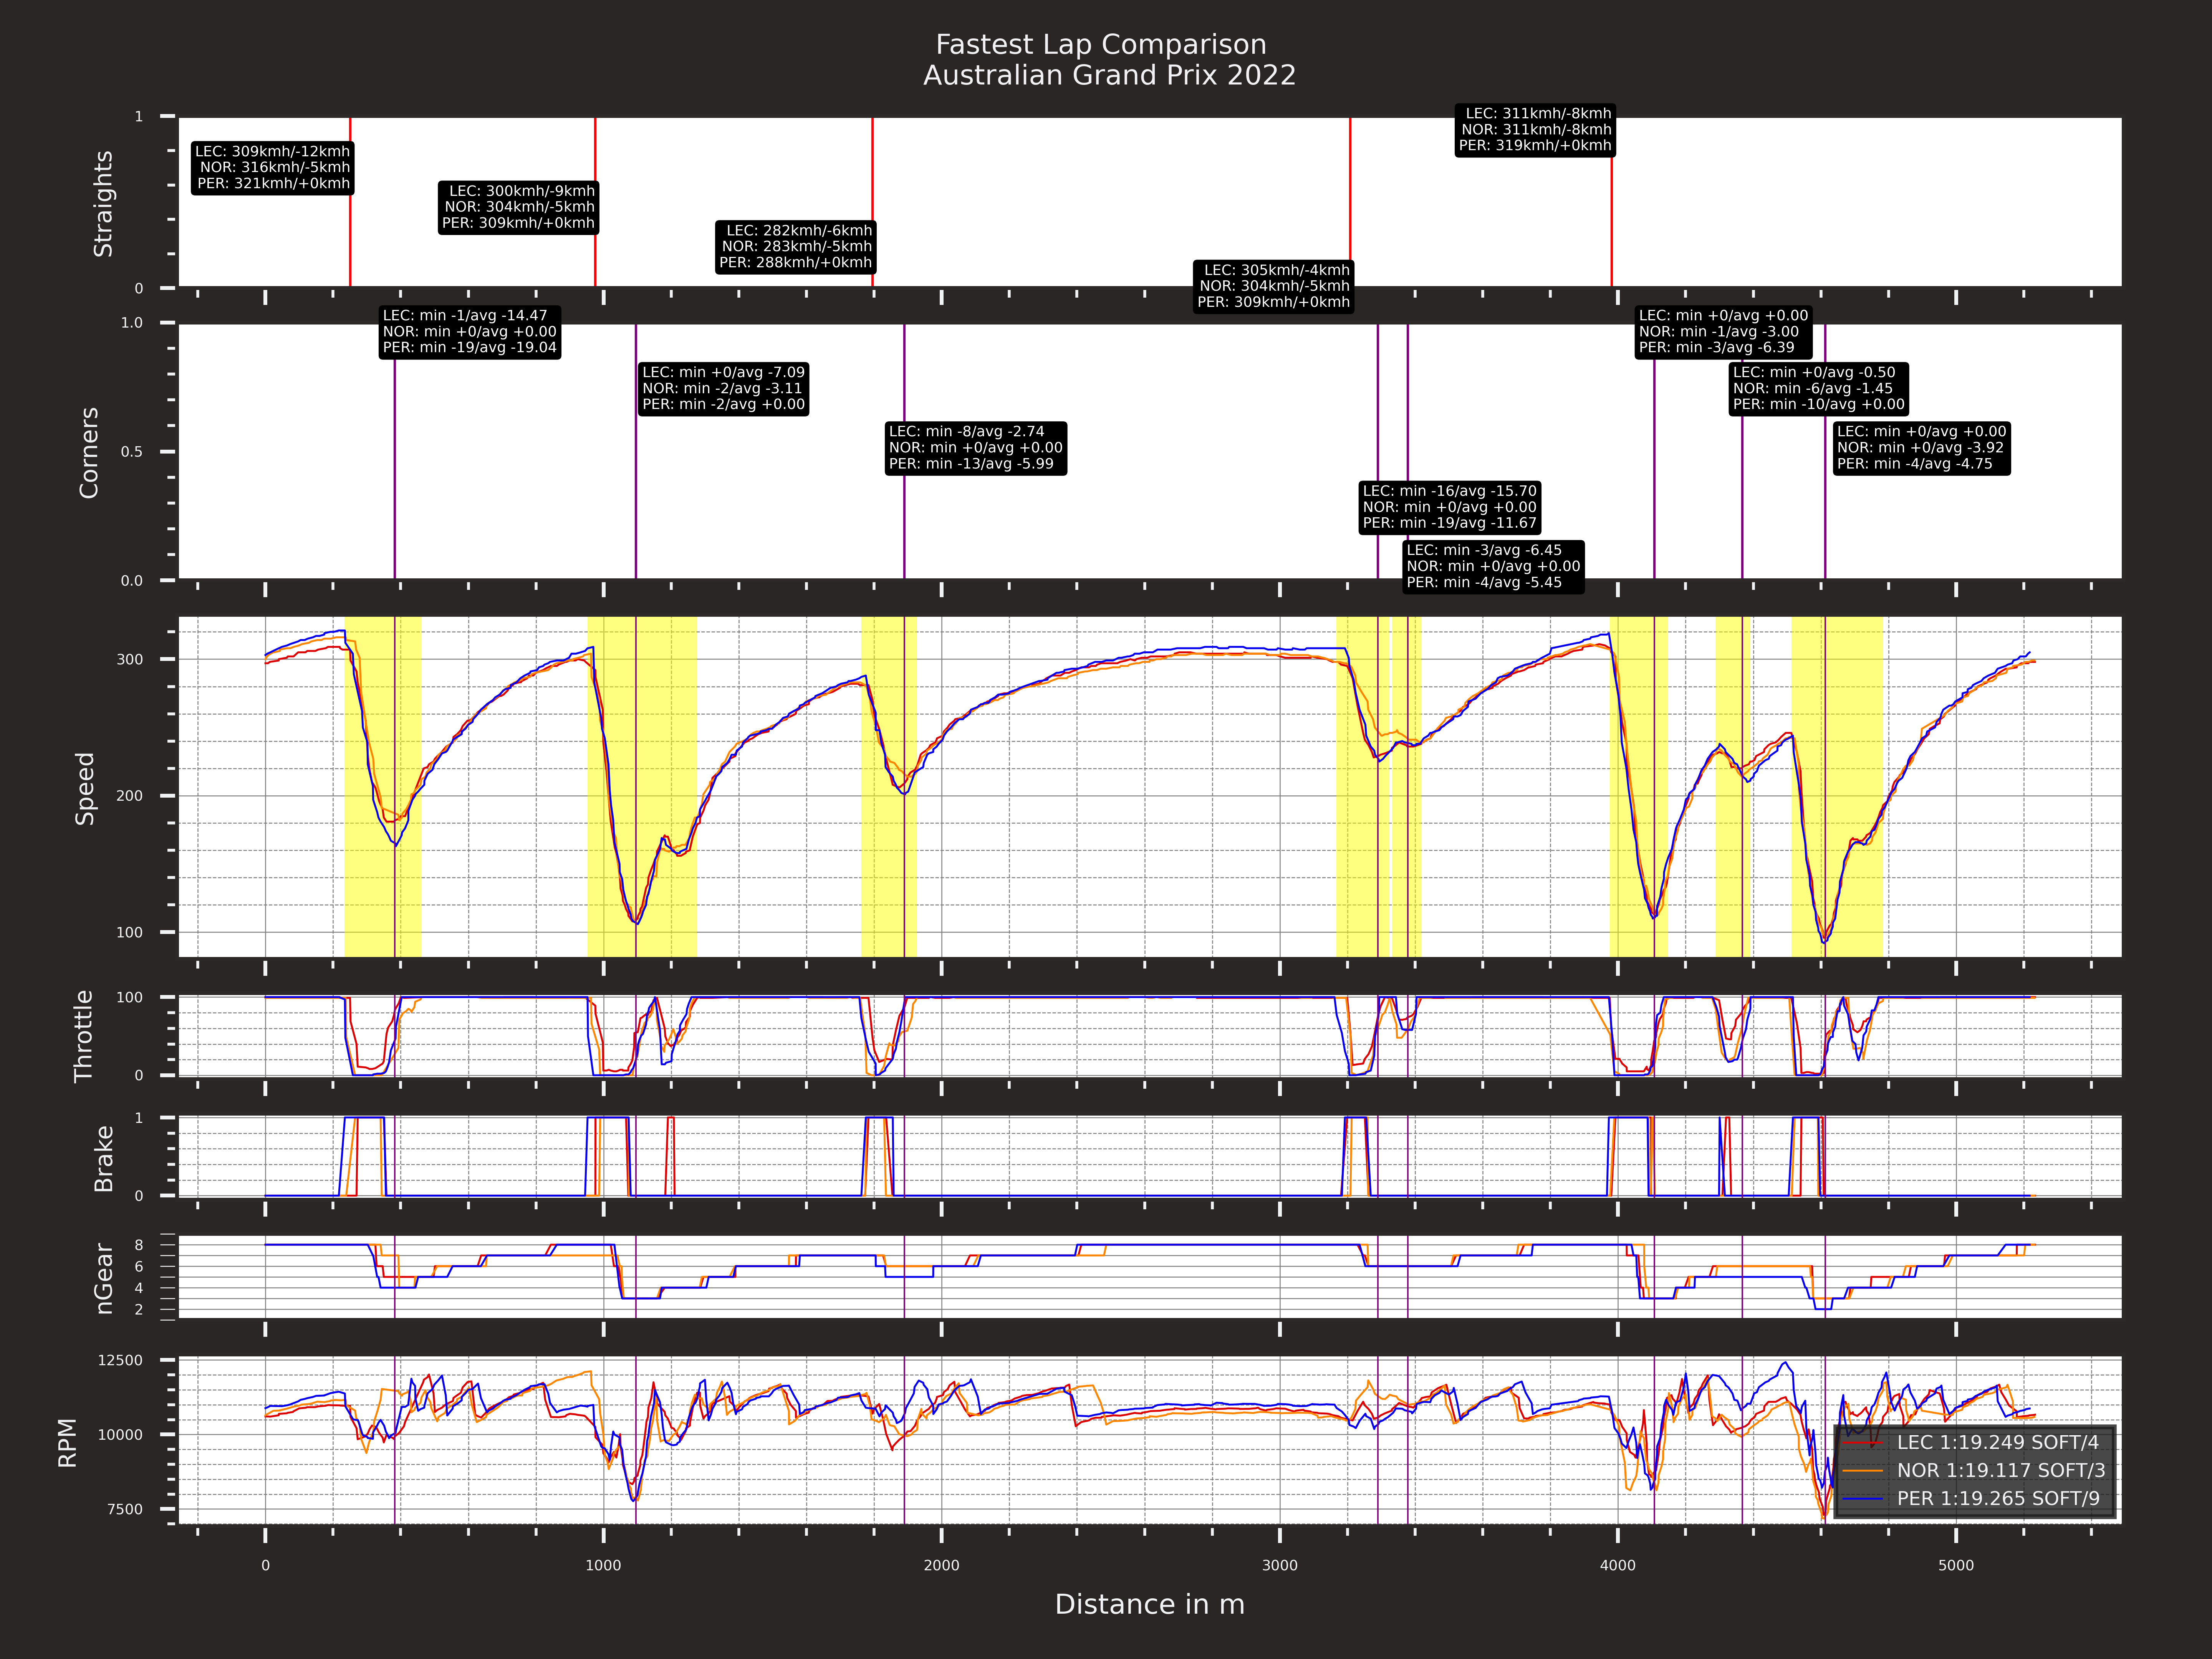Click annotation "NOR: 316kmh/-5kmh"

[x=275, y=168]
